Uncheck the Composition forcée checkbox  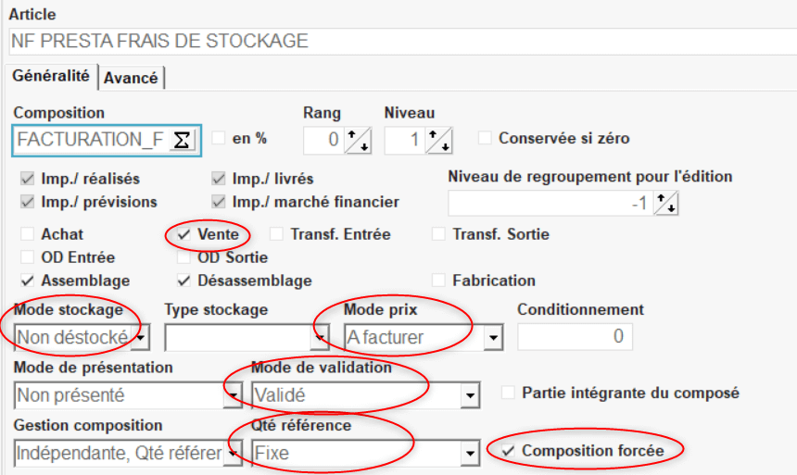(x=507, y=450)
